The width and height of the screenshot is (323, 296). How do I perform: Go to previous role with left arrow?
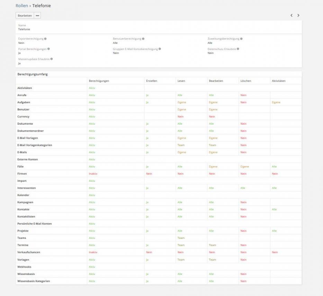coord(291,16)
